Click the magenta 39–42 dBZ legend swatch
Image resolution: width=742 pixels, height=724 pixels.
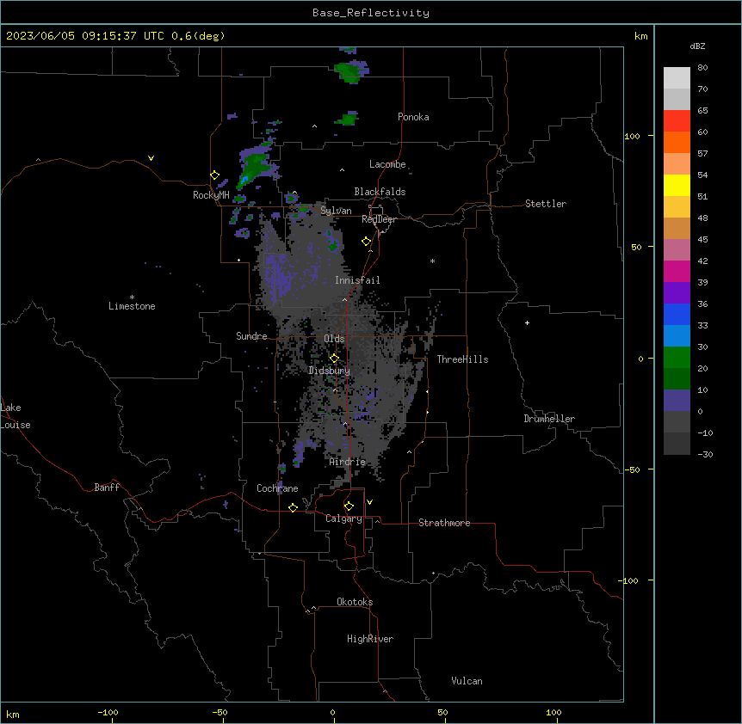(x=677, y=271)
